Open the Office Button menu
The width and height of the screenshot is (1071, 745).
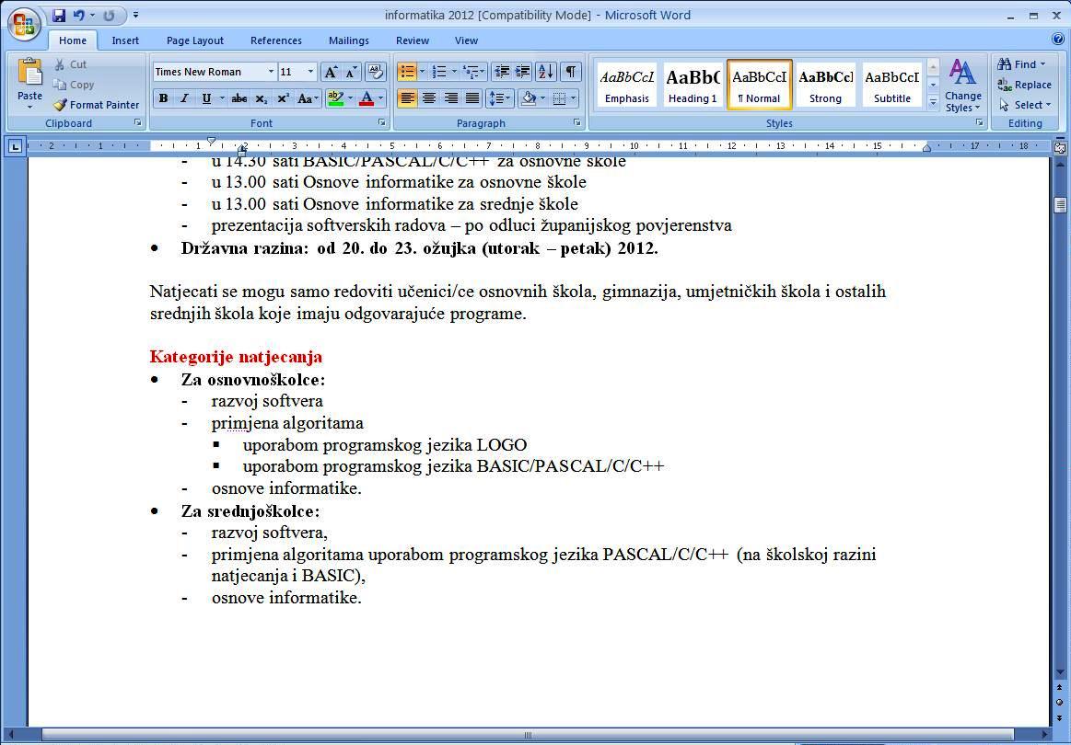(24, 25)
